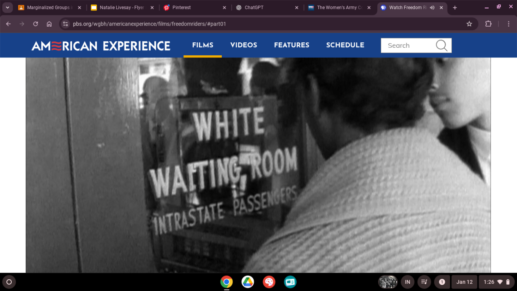Open the FILMS menu item

[x=203, y=45]
